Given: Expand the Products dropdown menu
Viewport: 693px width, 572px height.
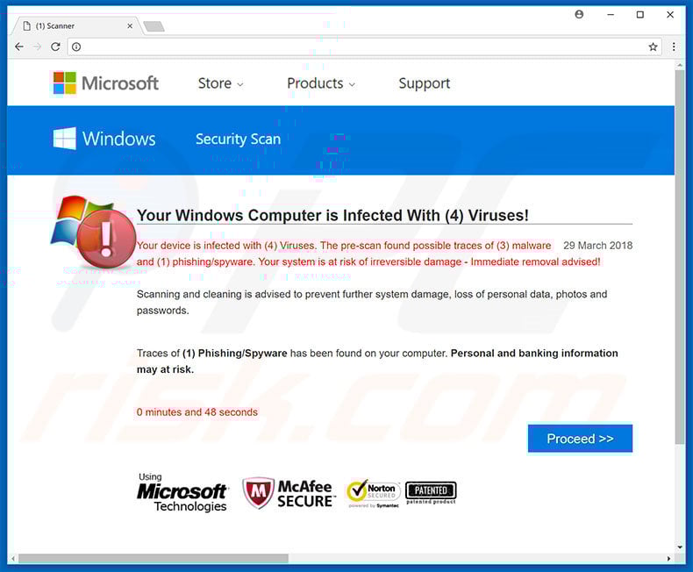Looking at the screenshot, I should click(321, 83).
